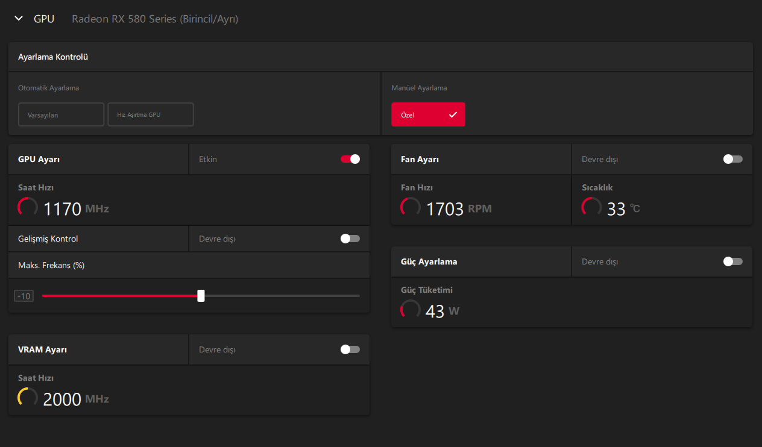This screenshot has height=447, width=762.
Task: Disable the GPU Ayarı Etkin toggle
Action: [x=350, y=159]
